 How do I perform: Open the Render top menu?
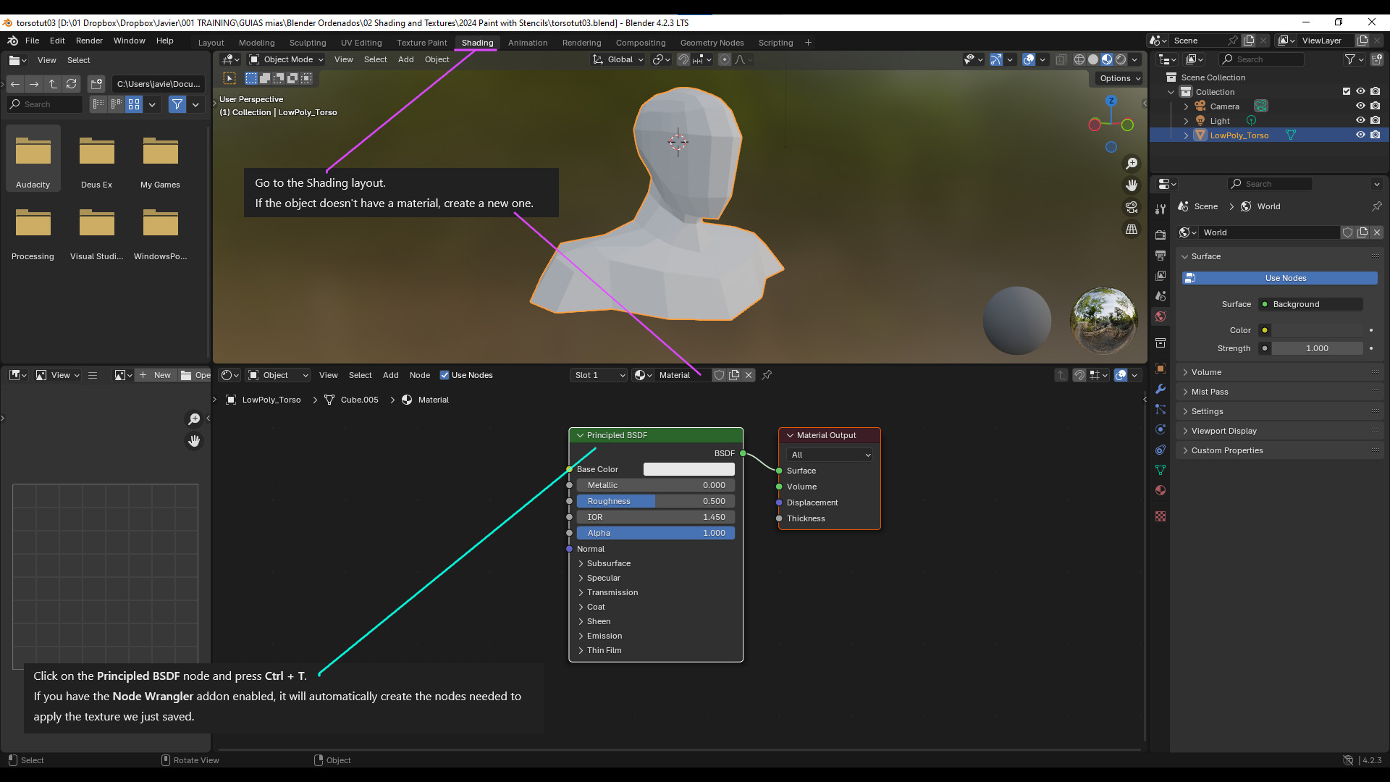89,41
